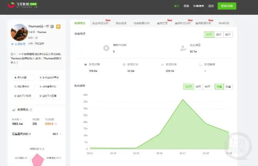This screenshot has width=258, height=166.
Task: Expand the 80.7 score chevron
Action: 61,134
